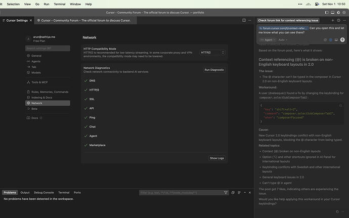The width and height of the screenshot is (349, 218).
Task: Toggle the primary sidebar layout icon
Action: coord(327,13)
